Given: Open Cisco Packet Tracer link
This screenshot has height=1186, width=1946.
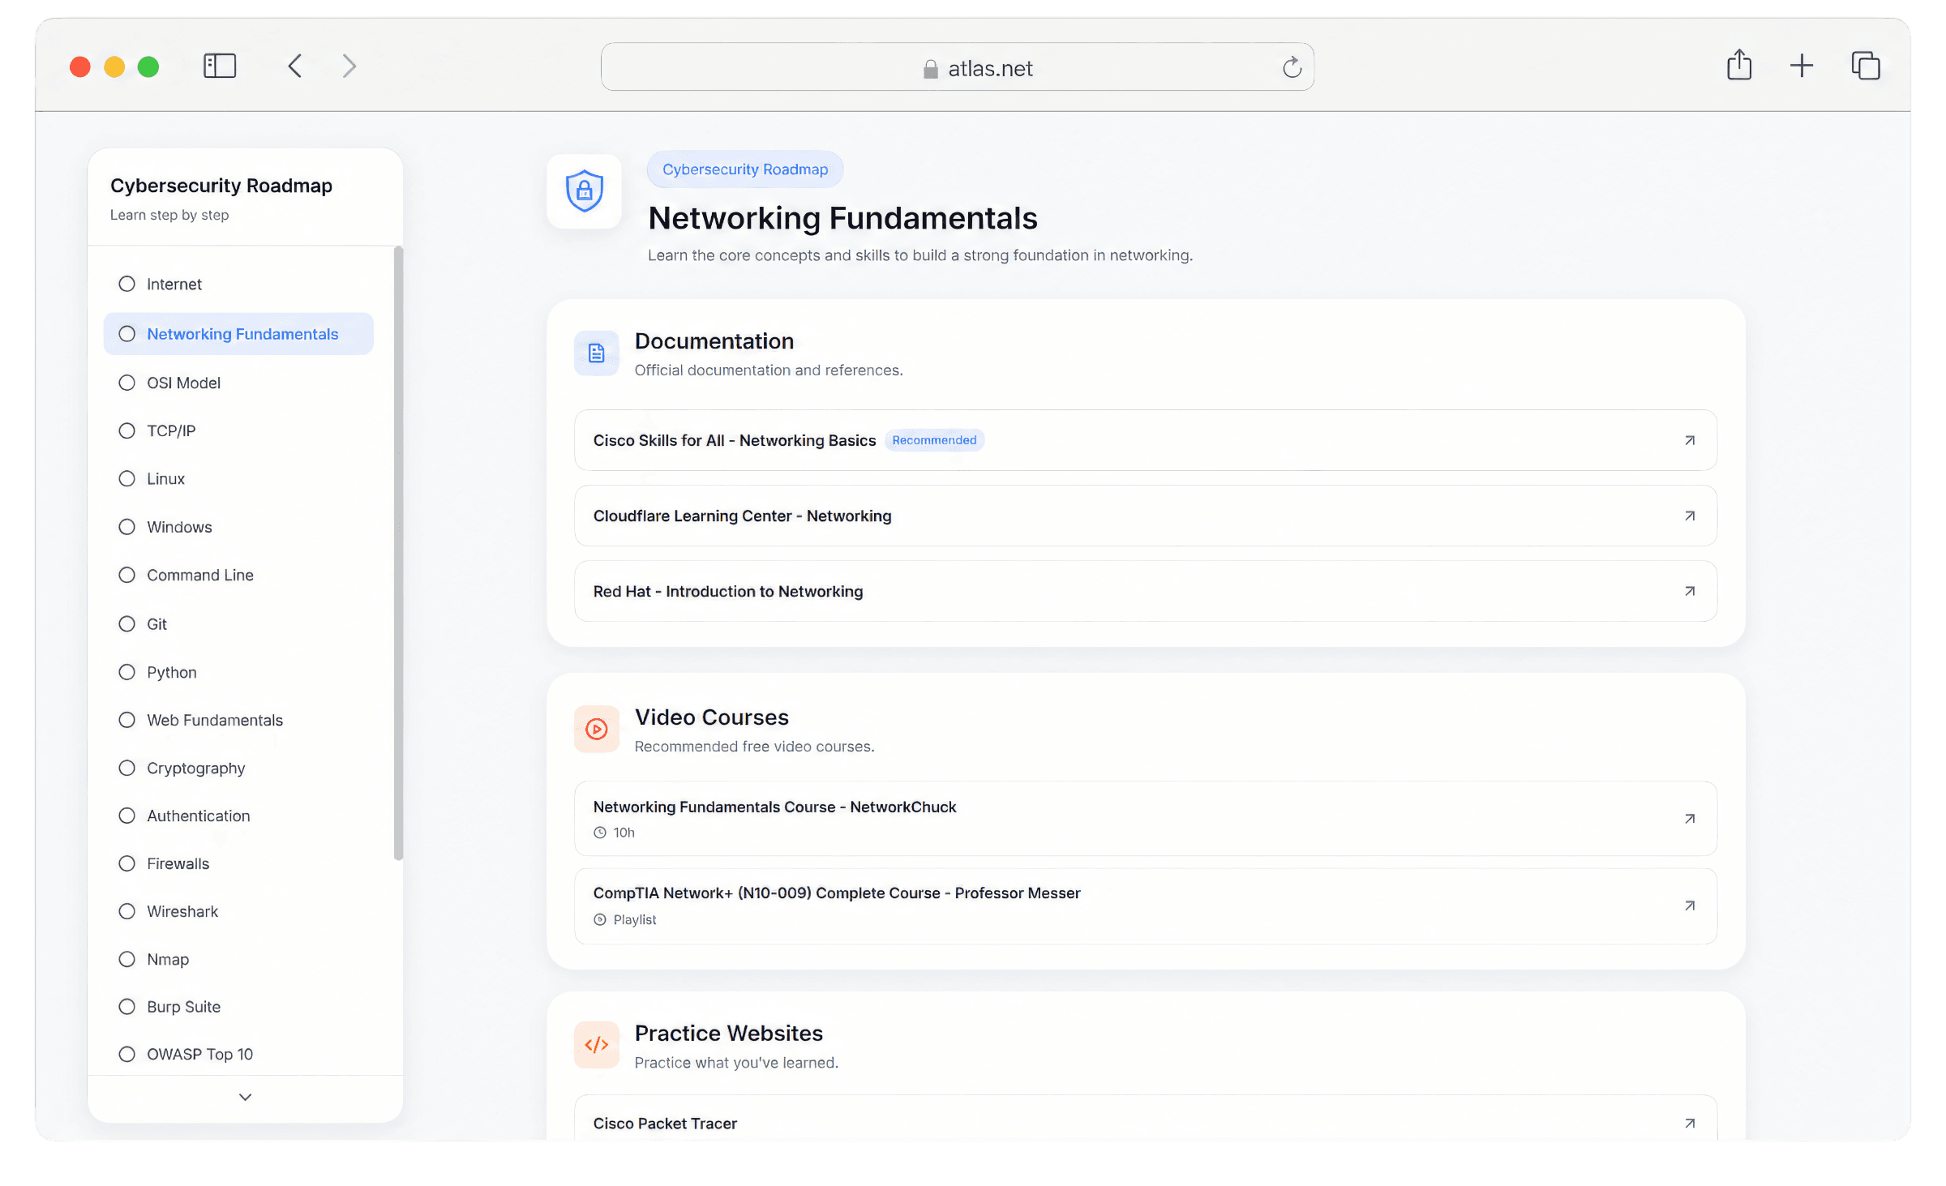Looking at the screenshot, I should (1145, 1119).
